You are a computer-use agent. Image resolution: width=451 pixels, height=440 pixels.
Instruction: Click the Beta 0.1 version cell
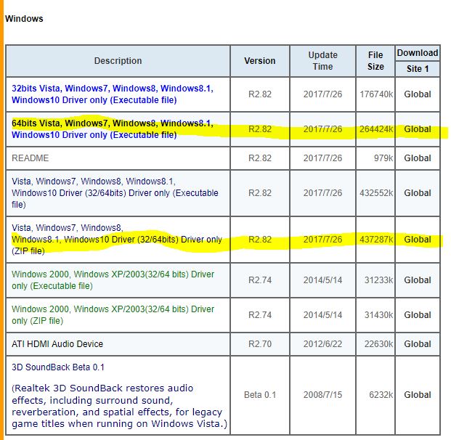click(x=260, y=394)
